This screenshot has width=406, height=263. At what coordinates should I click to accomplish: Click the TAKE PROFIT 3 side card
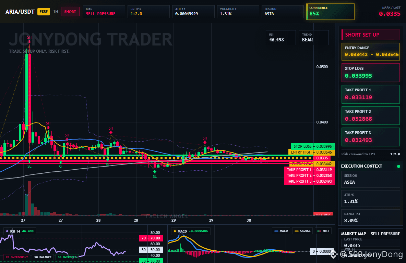tap(371, 137)
